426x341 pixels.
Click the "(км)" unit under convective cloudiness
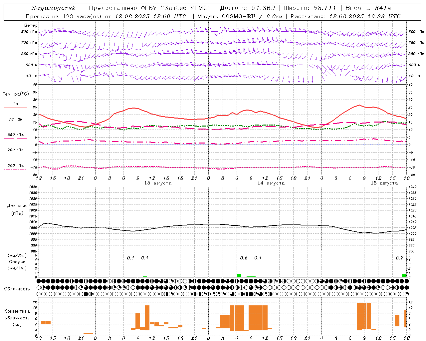(17, 325)
